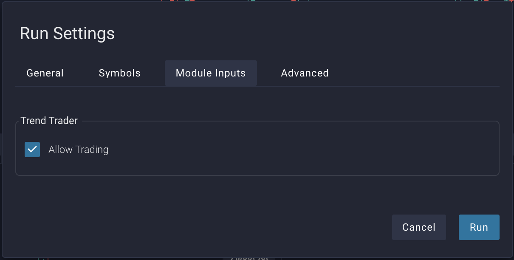Image resolution: width=514 pixels, height=260 pixels.
Task: Click the word Inputs on the highlighted tab
Action: click(230, 73)
